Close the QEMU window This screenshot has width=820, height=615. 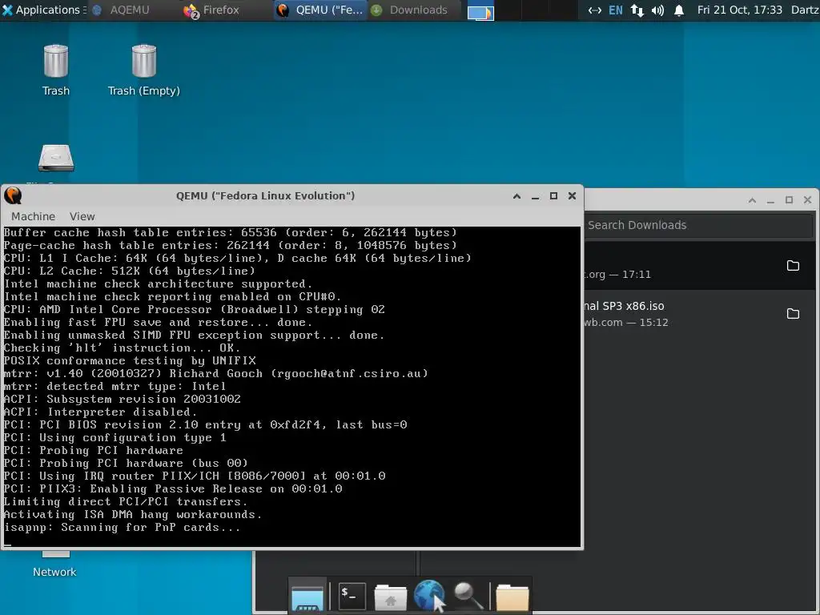572,195
